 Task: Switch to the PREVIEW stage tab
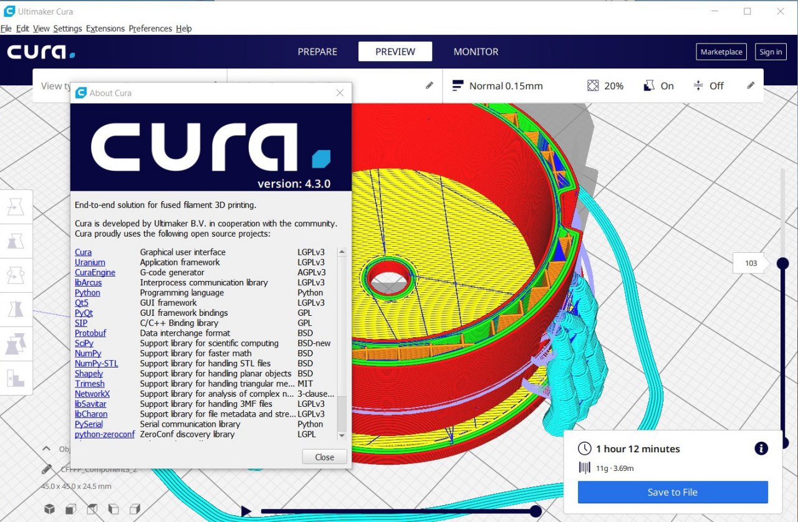click(395, 52)
